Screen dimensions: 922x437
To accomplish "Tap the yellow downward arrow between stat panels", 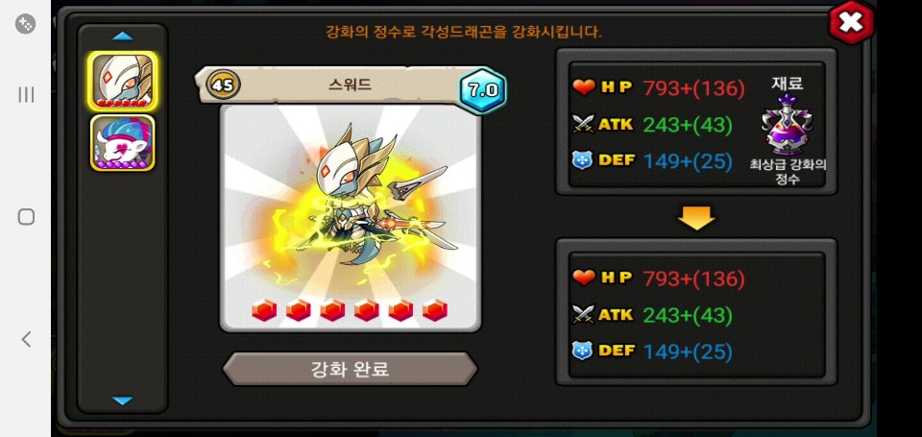I will pyautogui.click(x=696, y=218).
